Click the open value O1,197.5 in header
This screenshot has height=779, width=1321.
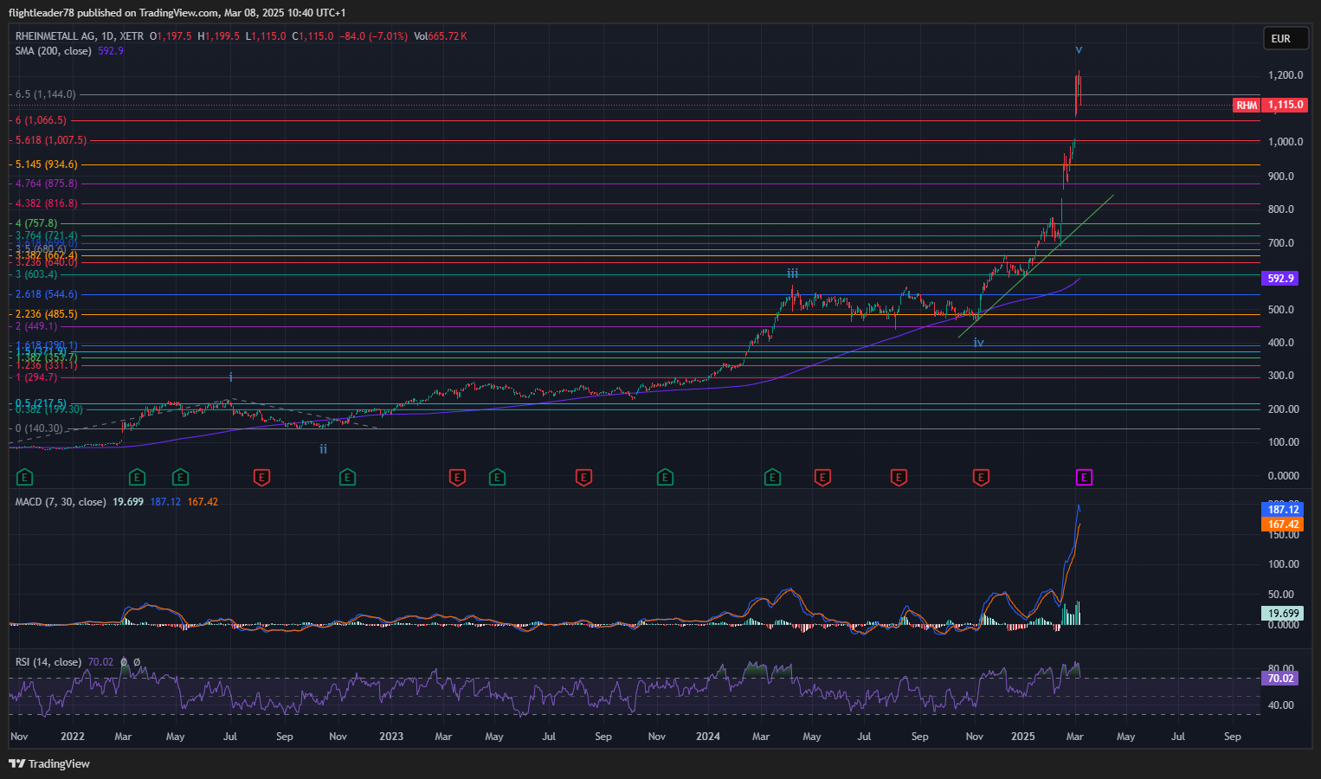coord(171,36)
